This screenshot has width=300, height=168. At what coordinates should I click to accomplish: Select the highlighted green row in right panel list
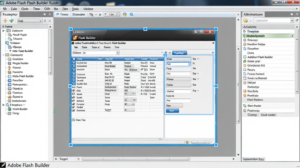point(268,36)
